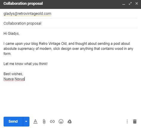
Task: Insert files using the Google Drive icon
Action: click(x=70, y=121)
